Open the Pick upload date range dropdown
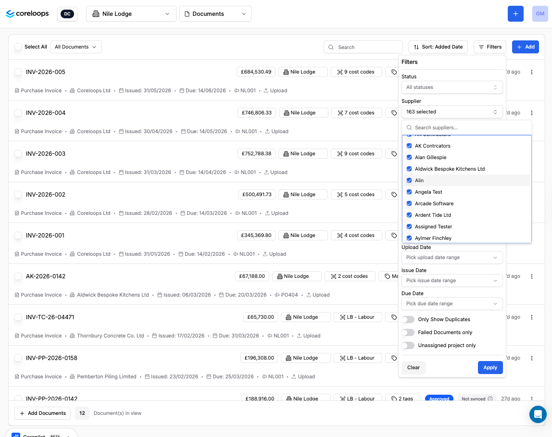 (452, 257)
